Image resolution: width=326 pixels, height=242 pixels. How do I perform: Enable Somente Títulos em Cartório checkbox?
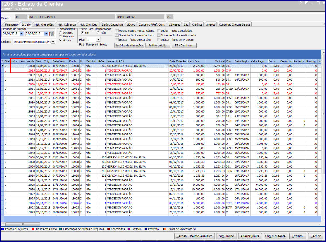(117, 35)
